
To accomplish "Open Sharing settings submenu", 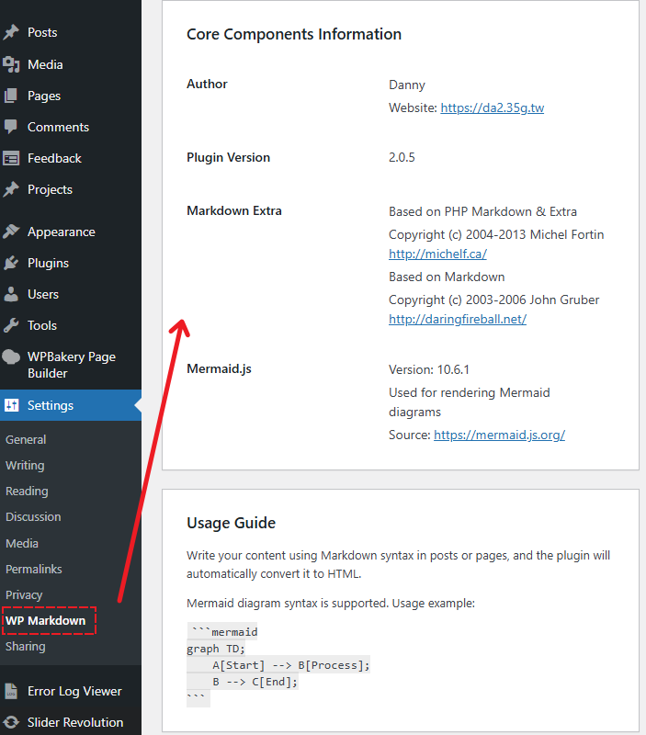I will click(x=26, y=647).
